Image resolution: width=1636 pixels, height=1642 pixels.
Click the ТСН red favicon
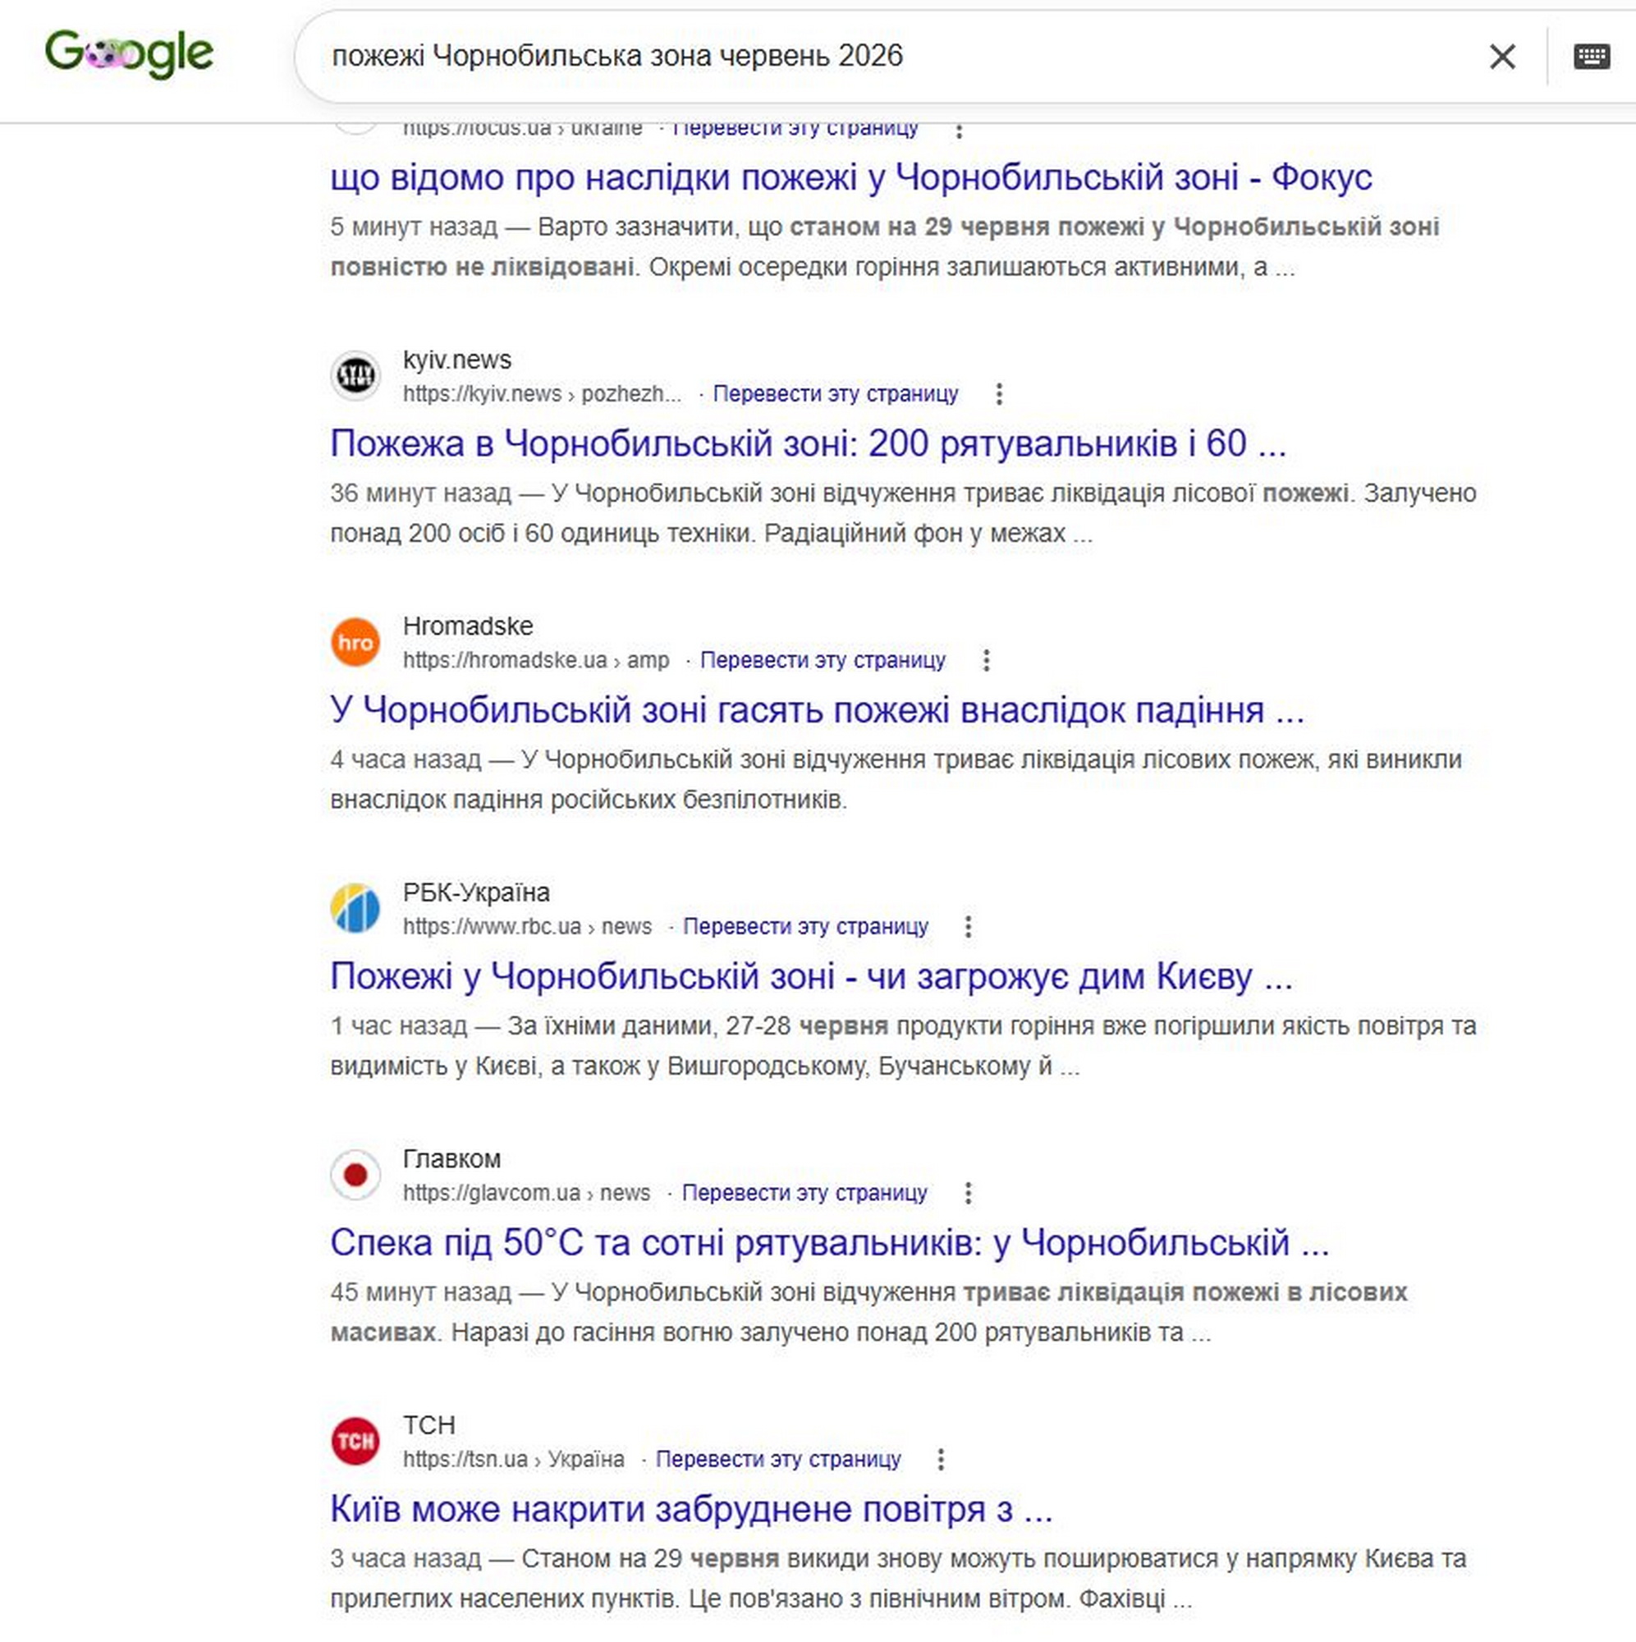pyautogui.click(x=355, y=1441)
